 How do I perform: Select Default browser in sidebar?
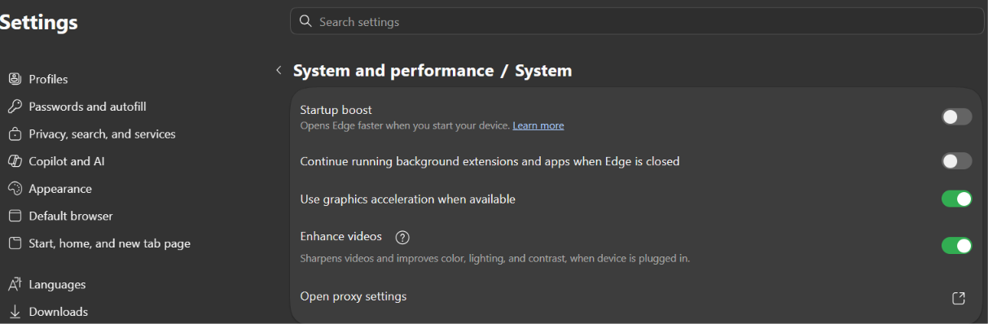[x=71, y=216]
